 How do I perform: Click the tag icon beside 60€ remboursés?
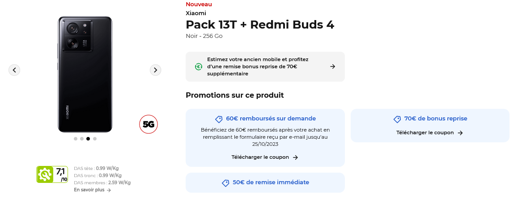[x=219, y=119]
